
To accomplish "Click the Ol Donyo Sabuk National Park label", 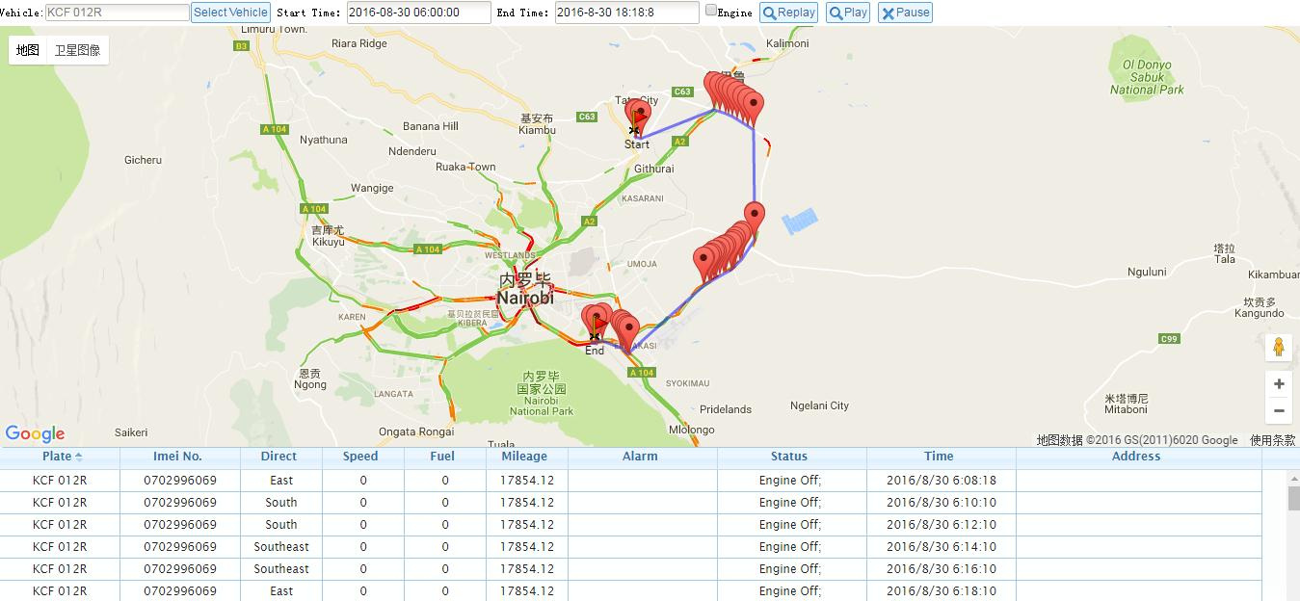I will (1147, 77).
